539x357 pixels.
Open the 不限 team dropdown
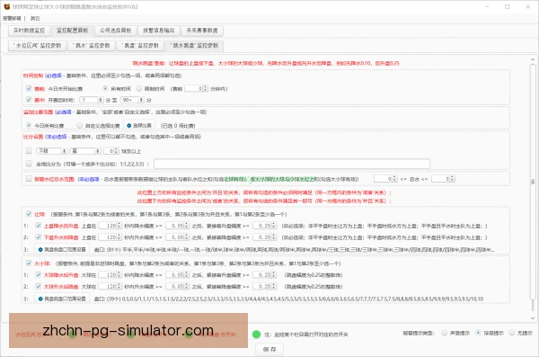point(51,151)
